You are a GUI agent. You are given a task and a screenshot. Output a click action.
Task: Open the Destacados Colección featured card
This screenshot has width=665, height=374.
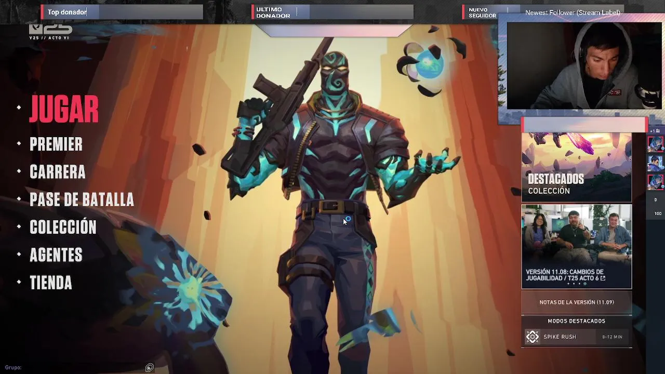(x=577, y=167)
